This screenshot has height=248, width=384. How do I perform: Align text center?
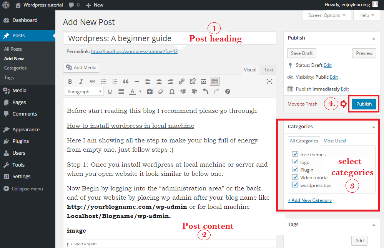click(x=159, y=81)
